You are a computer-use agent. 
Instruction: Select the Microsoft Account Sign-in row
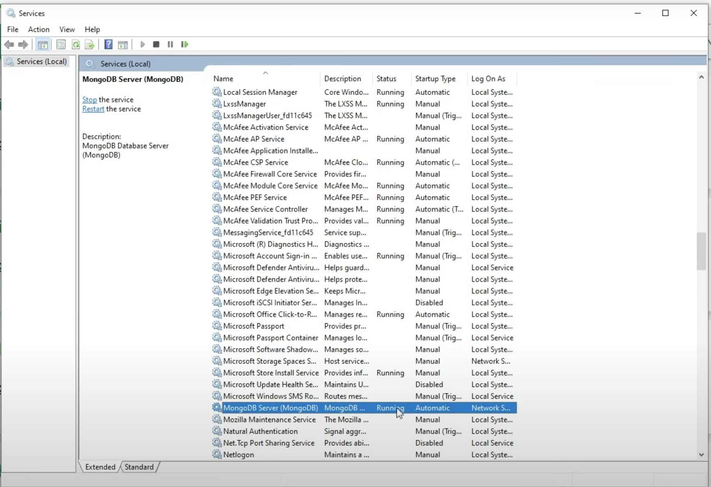click(x=364, y=256)
